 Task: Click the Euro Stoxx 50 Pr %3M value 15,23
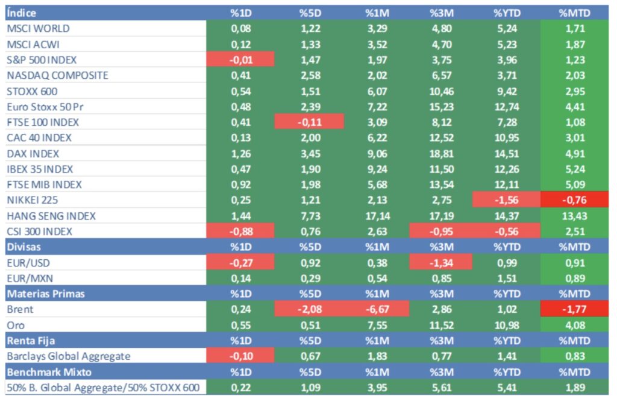pyautogui.click(x=442, y=107)
